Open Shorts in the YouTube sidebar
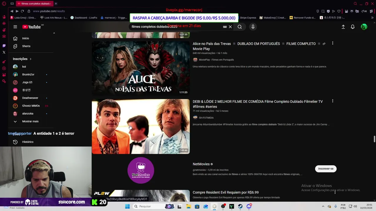Viewport: 376px width, 211px height. (31, 46)
